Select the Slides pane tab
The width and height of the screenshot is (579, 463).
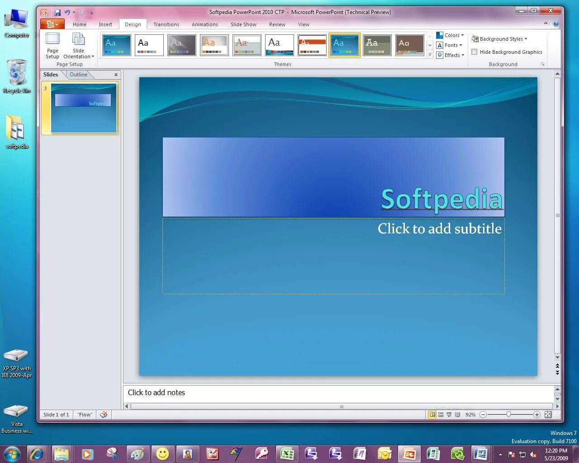(51, 75)
